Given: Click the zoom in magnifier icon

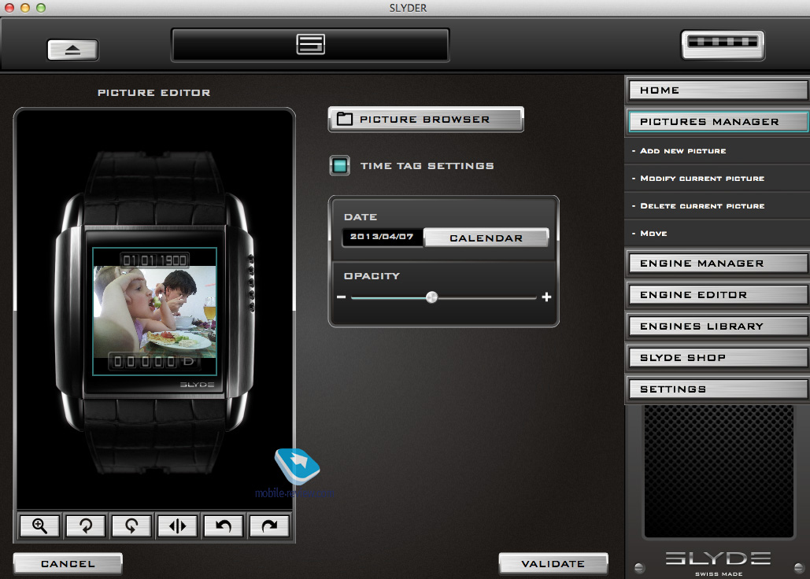Looking at the screenshot, I should (x=40, y=526).
